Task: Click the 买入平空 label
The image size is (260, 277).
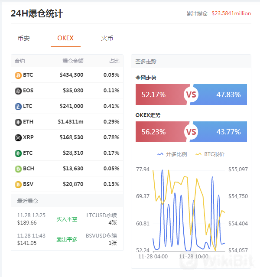Action: (67, 219)
